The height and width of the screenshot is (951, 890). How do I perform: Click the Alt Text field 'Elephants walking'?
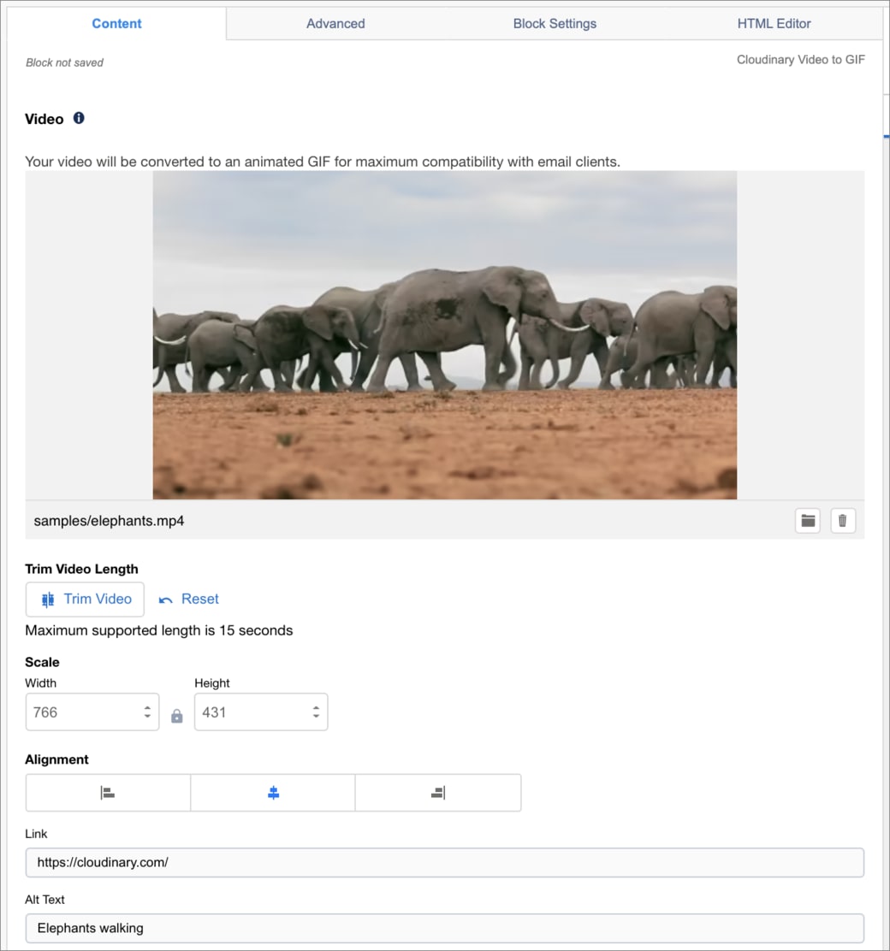click(x=445, y=928)
